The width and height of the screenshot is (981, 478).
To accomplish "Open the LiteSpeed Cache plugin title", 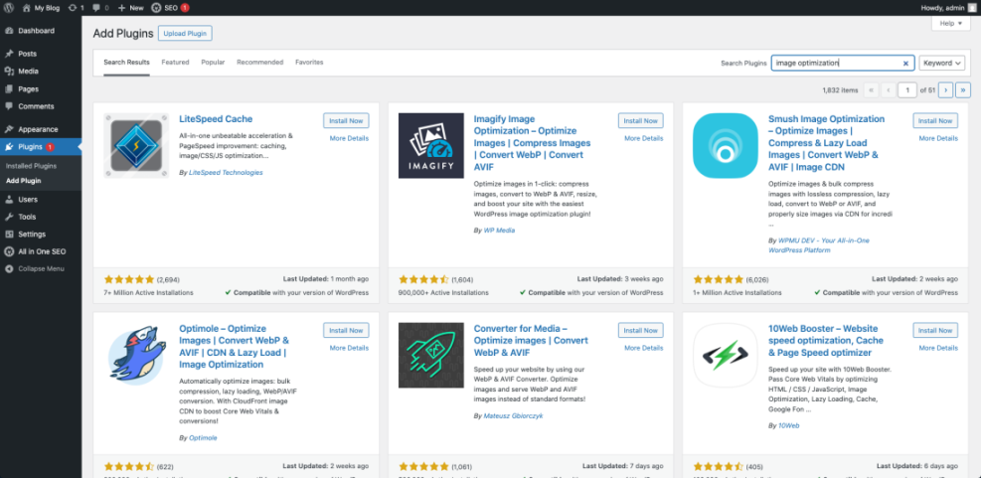I will [216, 119].
